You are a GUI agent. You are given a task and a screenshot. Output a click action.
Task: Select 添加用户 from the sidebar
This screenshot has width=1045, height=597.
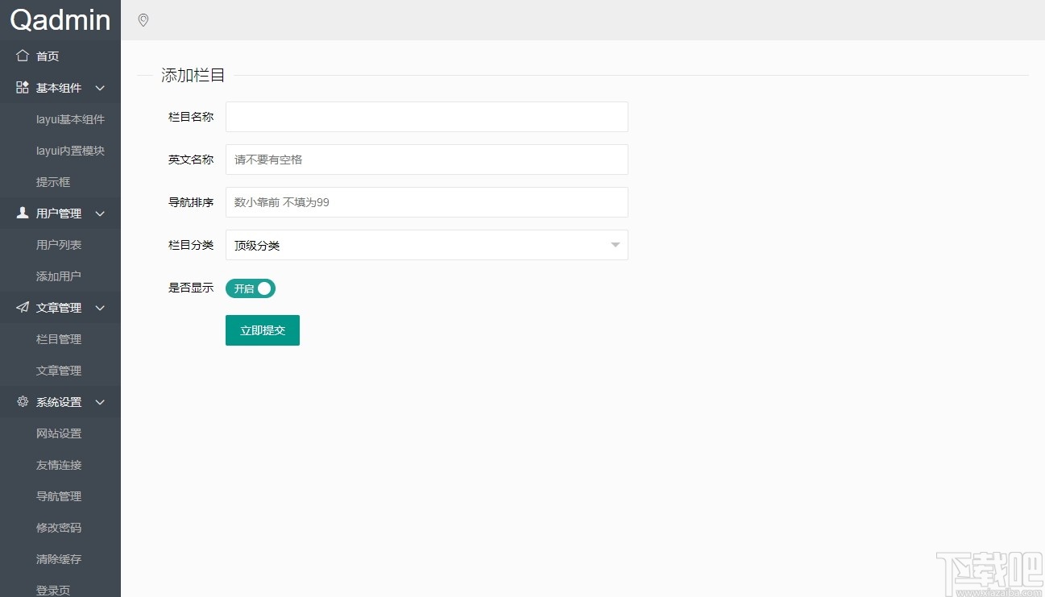click(58, 276)
